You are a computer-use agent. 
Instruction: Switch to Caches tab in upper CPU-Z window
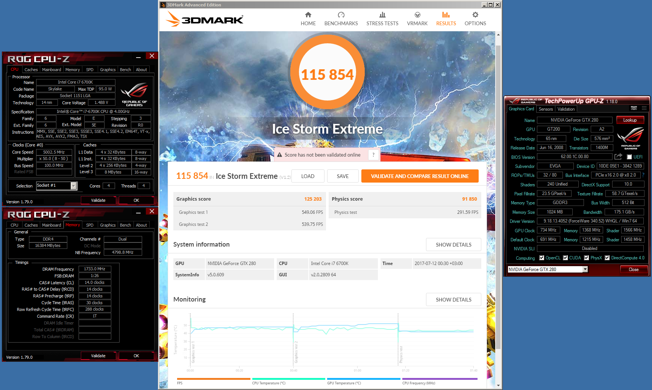point(31,70)
